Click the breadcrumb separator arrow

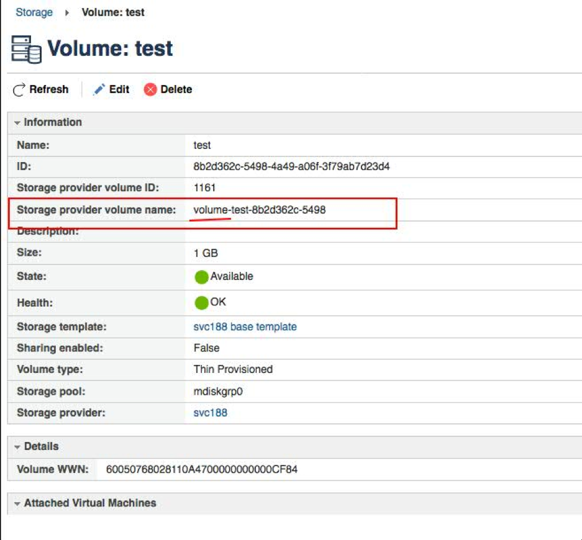[67, 12]
